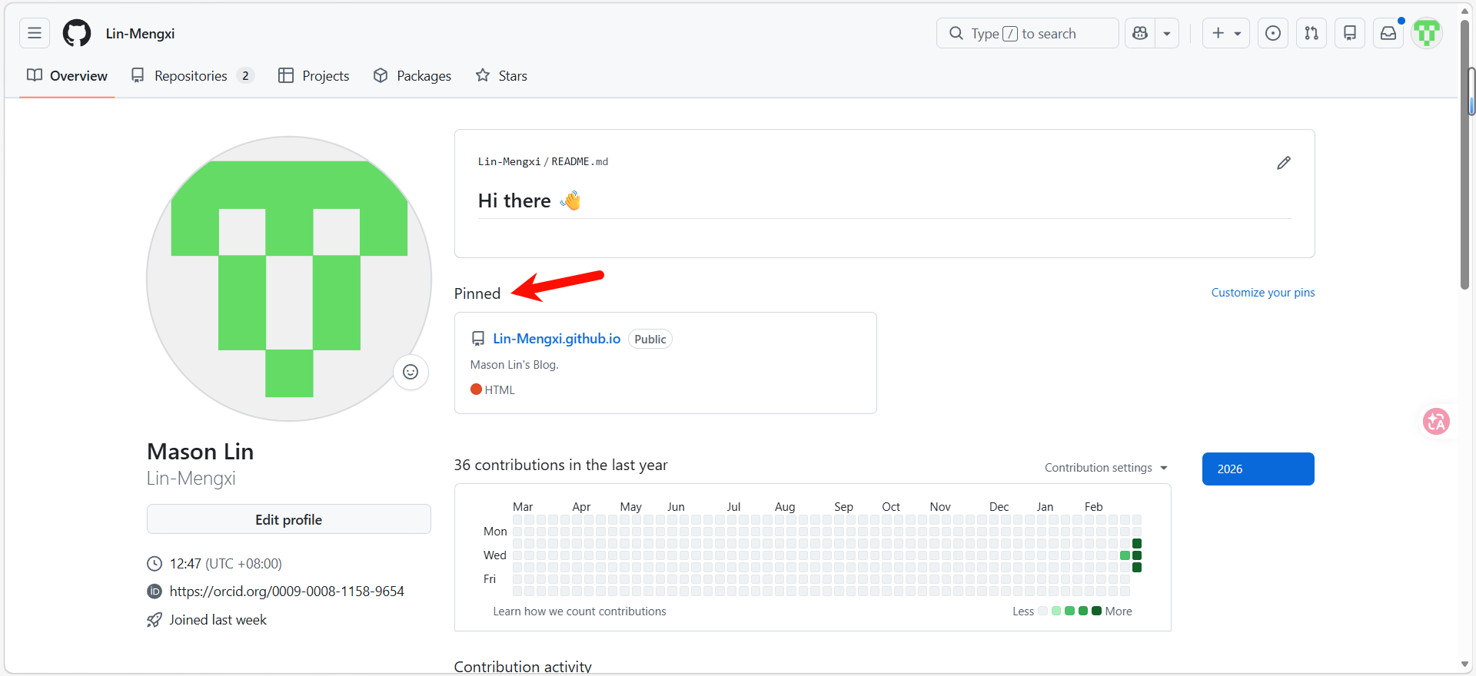1476x676 pixels.
Task: Open the notifications inbox icon
Action: (x=1388, y=33)
